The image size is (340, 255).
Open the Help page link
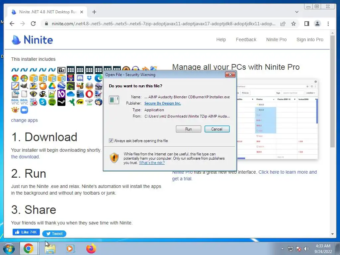tap(221, 40)
